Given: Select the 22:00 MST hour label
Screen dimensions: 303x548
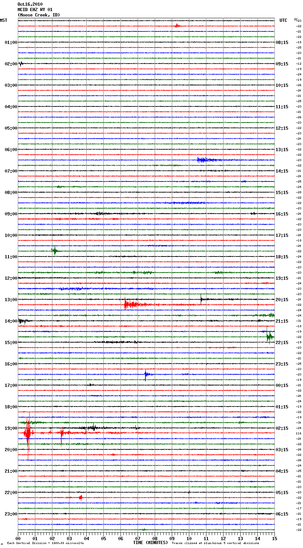Looking at the screenshot, I should 11,493.
